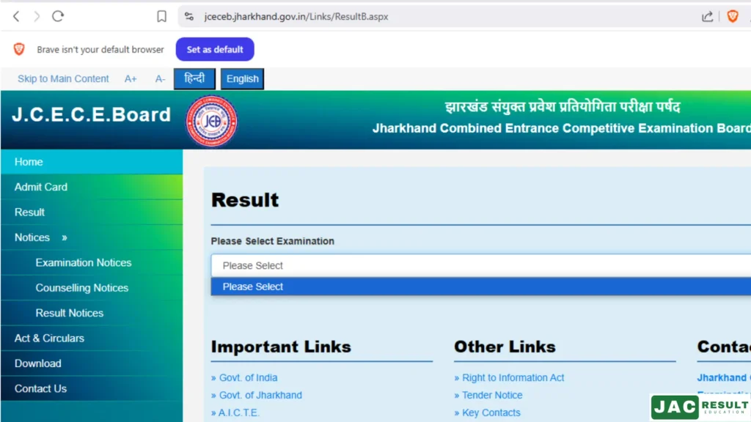This screenshot has height=422, width=751.
Task: Follow the Skip to Main Content link
Action: [63, 78]
